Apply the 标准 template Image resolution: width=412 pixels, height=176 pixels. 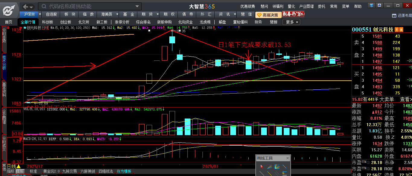[x=33, y=171]
